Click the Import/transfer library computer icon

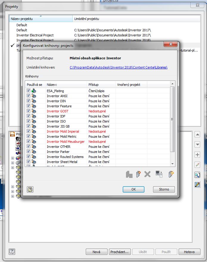[159, 174]
